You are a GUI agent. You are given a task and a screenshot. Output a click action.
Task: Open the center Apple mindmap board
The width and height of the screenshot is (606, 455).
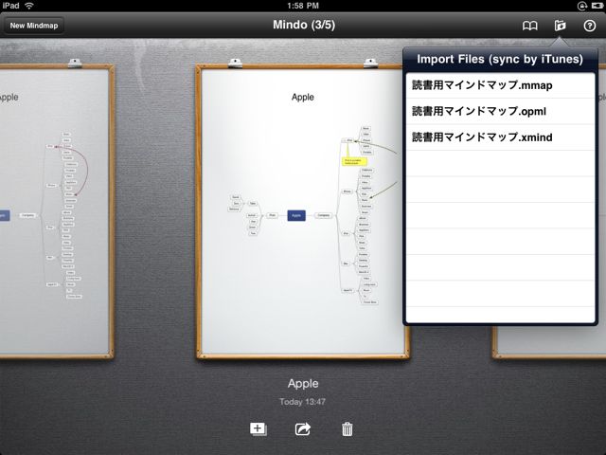pos(303,212)
